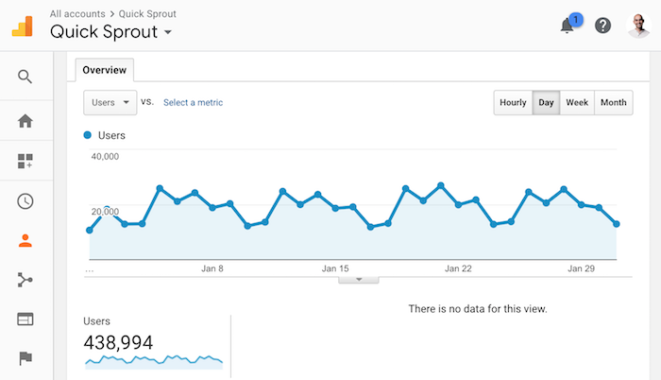Open the Acquisition branching arrows icon
Viewport: 661px width, 380px height.
[25, 280]
